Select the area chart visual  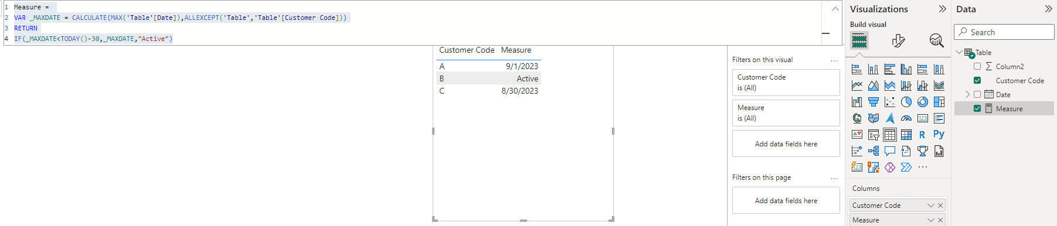873,85
